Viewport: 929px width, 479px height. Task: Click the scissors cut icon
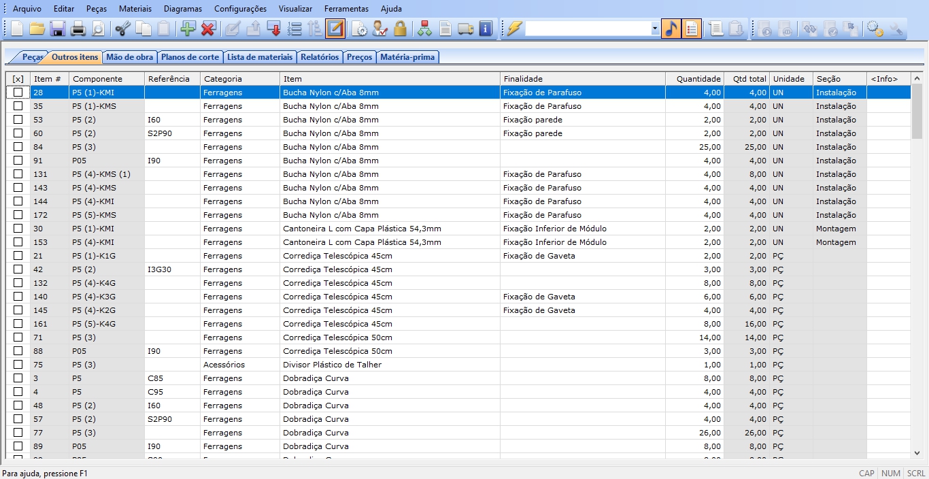tap(122, 29)
